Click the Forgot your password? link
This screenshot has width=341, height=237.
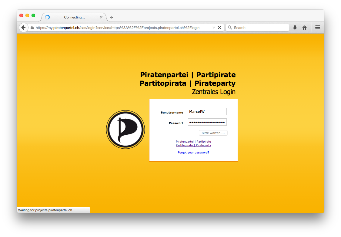(x=193, y=153)
